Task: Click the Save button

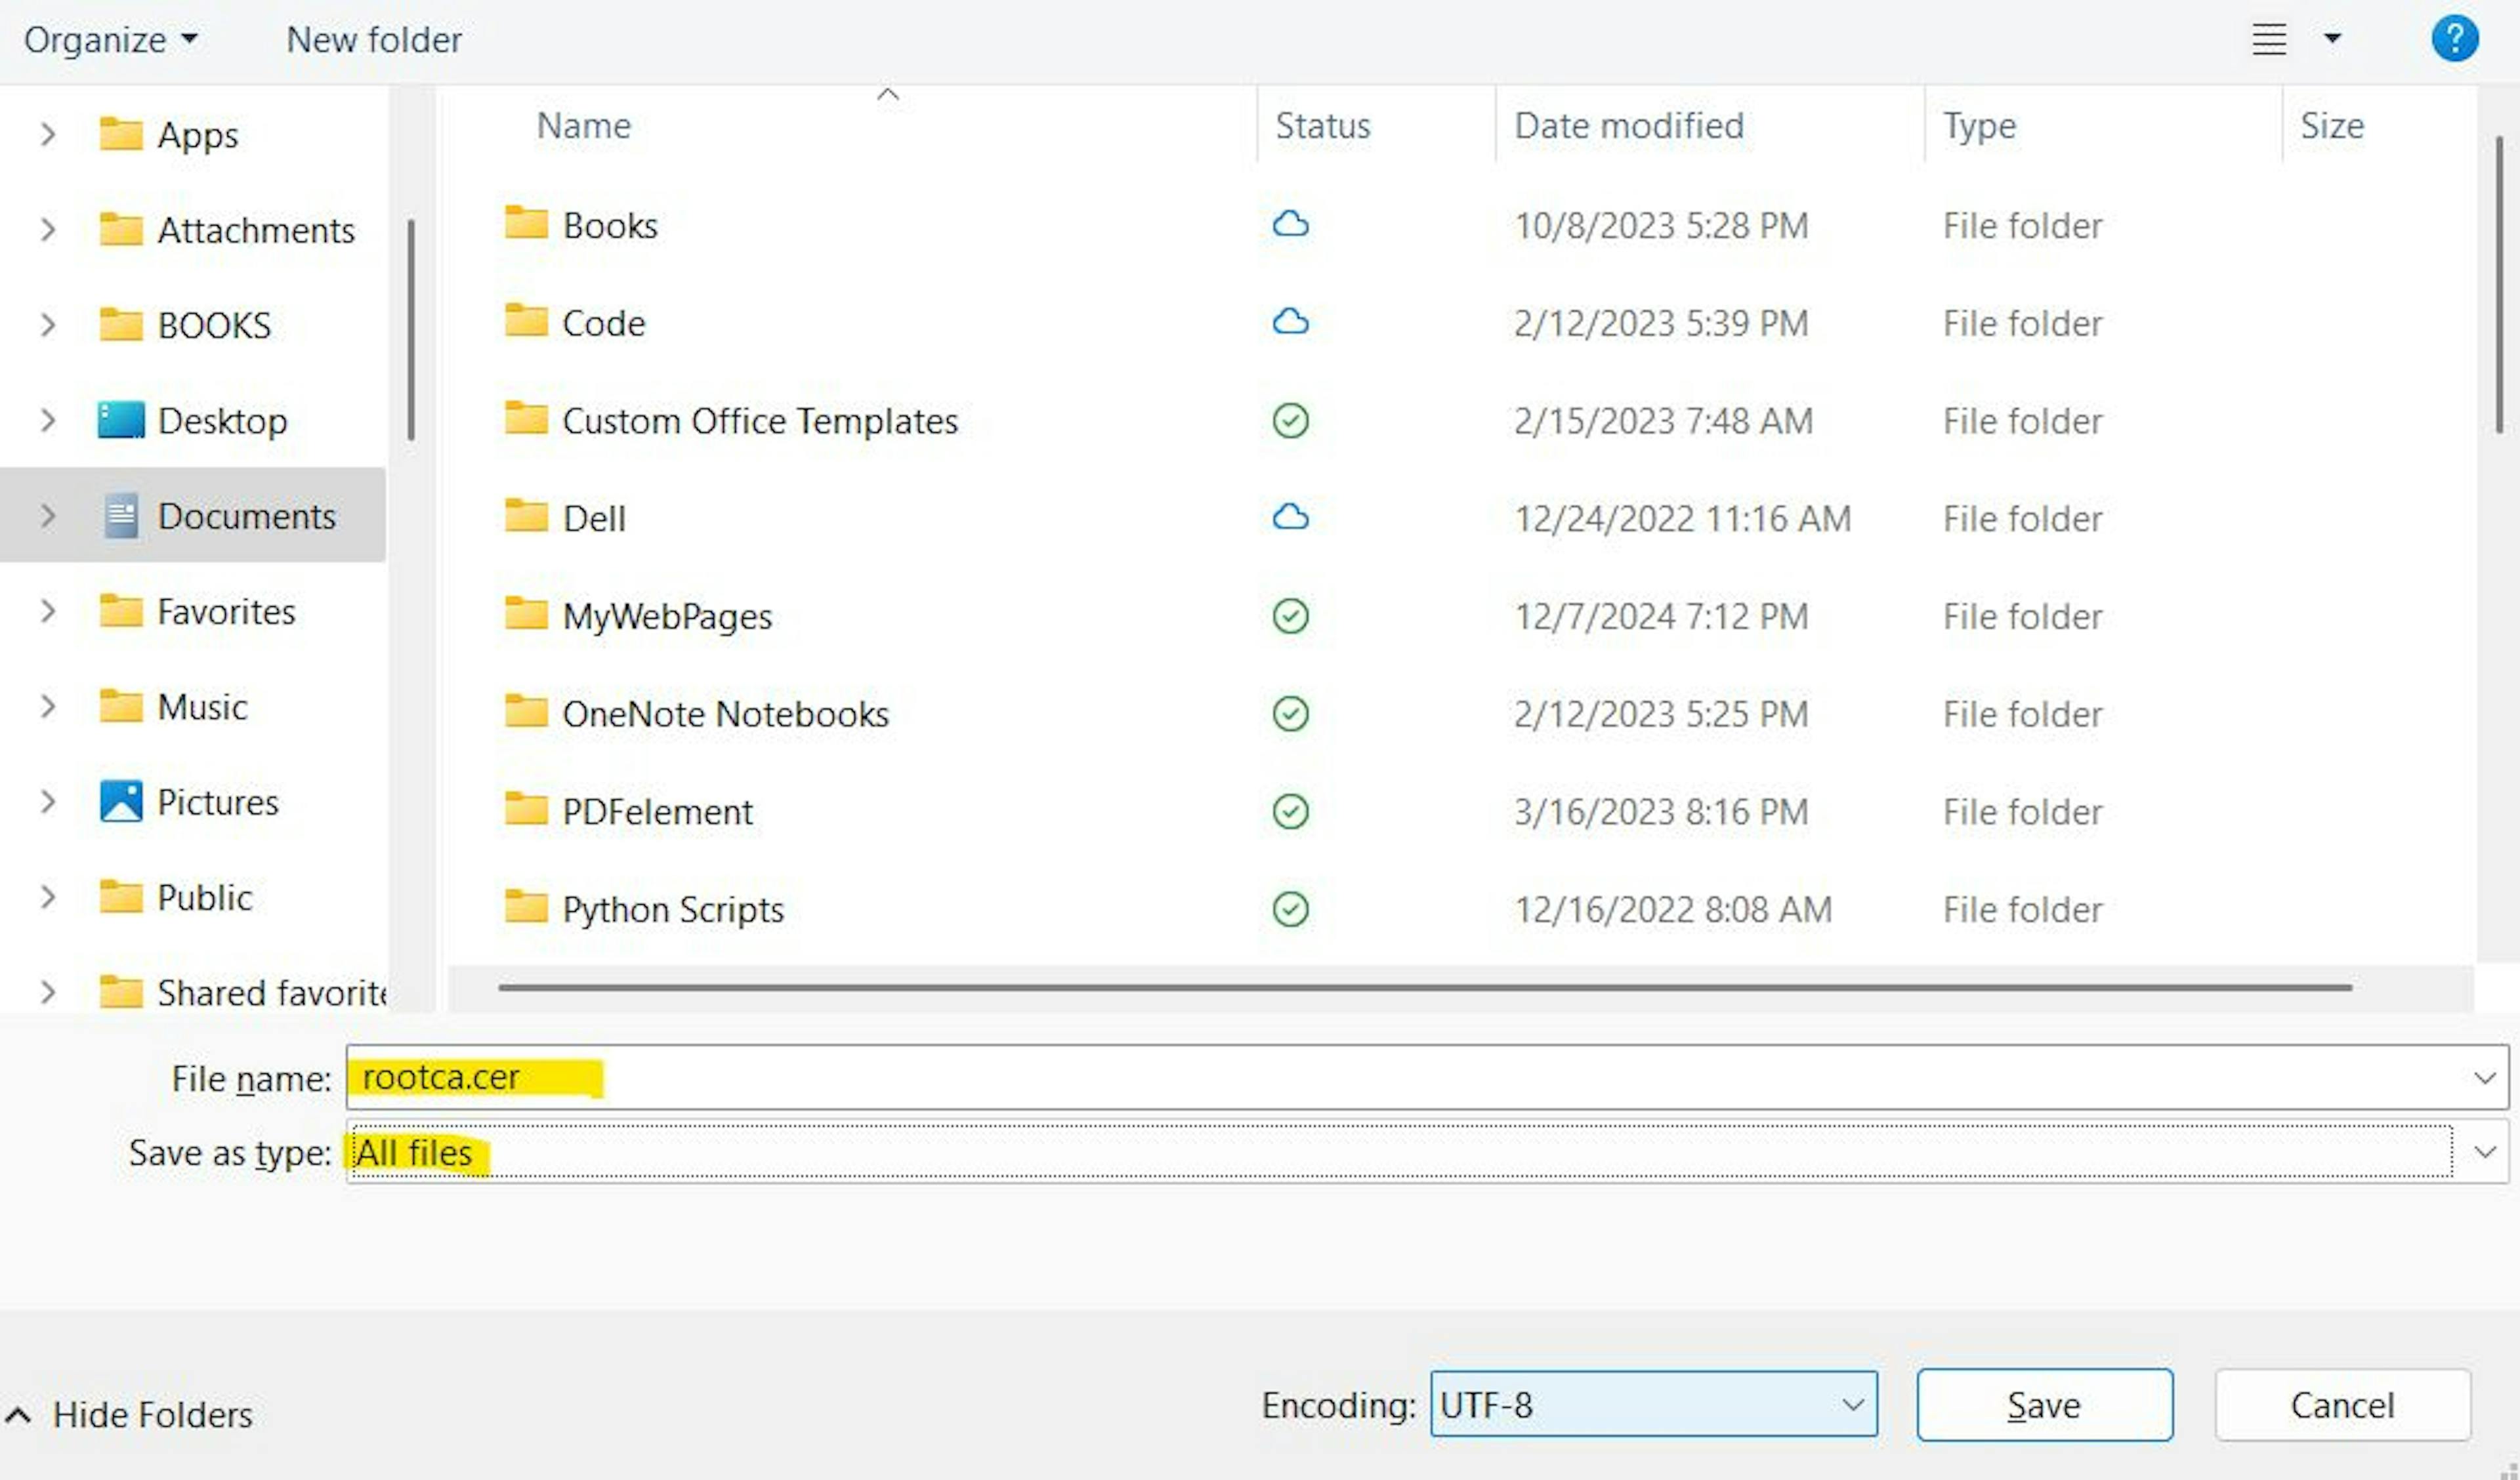Action: pyautogui.click(x=2044, y=1404)
